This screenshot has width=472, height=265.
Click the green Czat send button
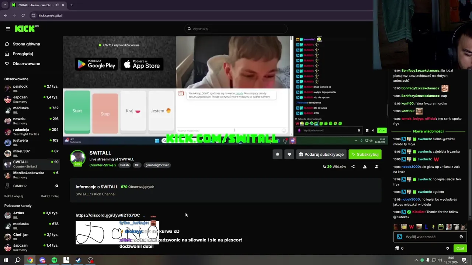(x=460, y=248)
